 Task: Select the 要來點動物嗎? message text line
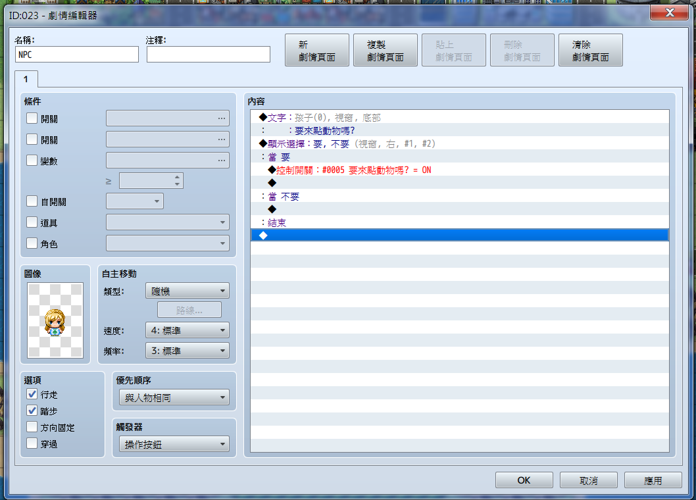[459, 130]
